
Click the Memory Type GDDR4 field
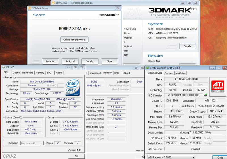[x=174, y=122]
